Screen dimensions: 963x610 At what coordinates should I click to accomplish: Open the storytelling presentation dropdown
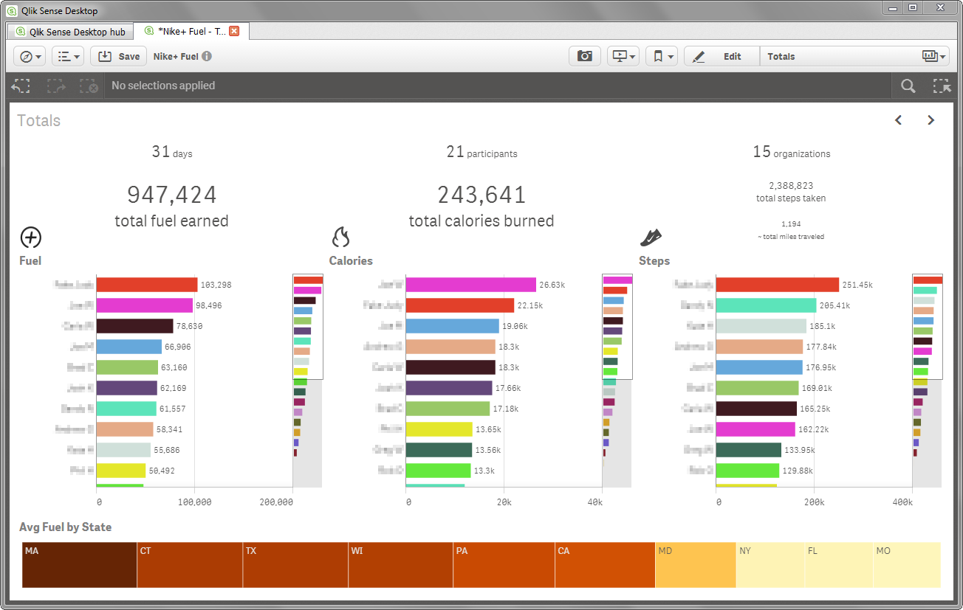(x=623, y=56)
